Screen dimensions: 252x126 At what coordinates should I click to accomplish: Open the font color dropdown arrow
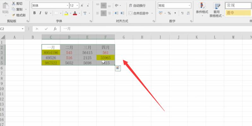coord(79,13)
